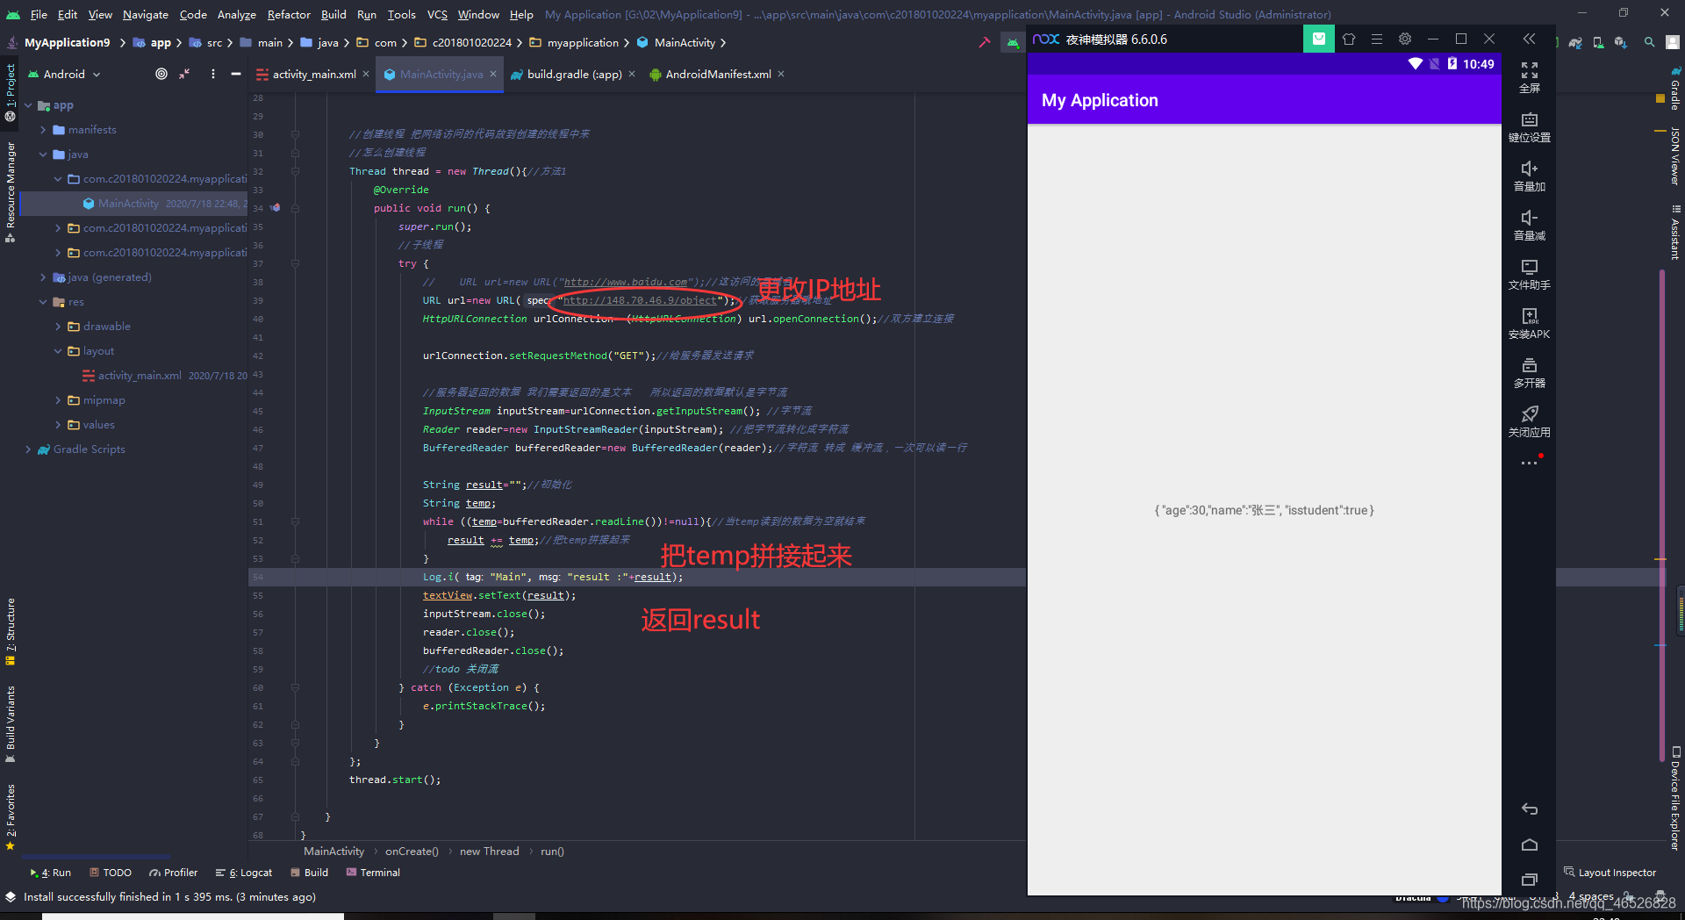Viewport: 1685px width, 920px height.
Task: Open the 4: Run tool window
Action: point(51,873)
